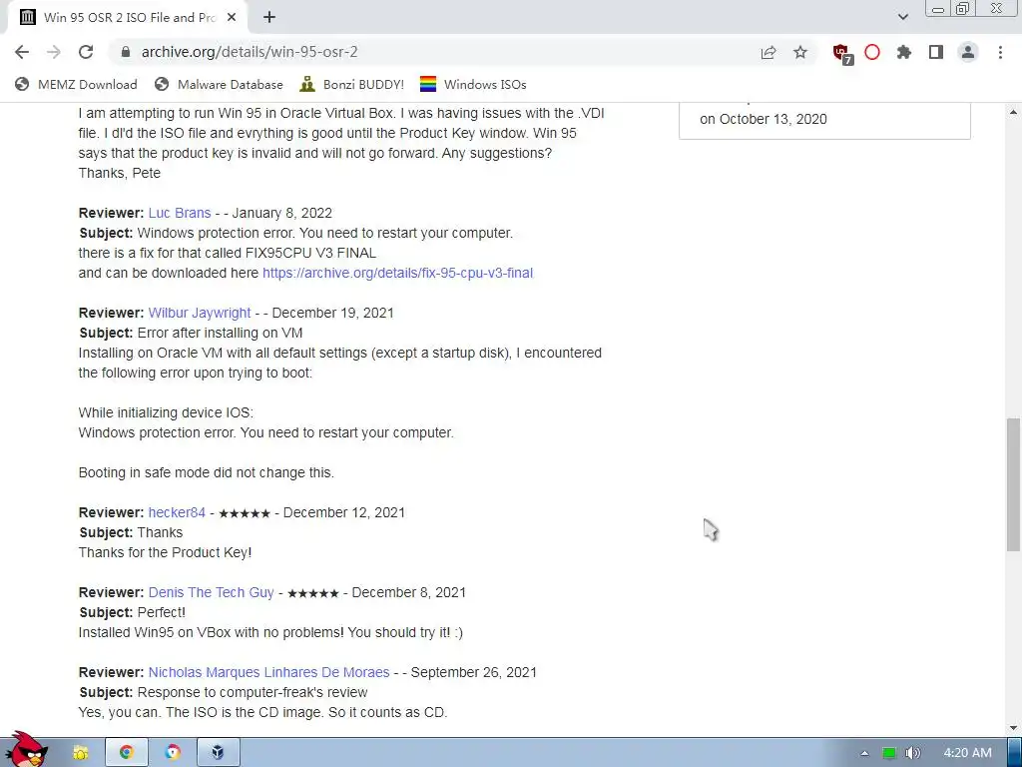1022x767 pixels.
Task: Click the 'Booting in safe mode' sentence
Action: click(206, 472)
